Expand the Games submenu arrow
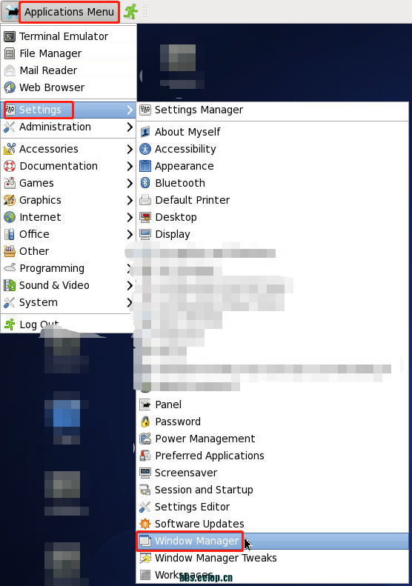Screen dimensions: 412x586 (x=130, y=183)
